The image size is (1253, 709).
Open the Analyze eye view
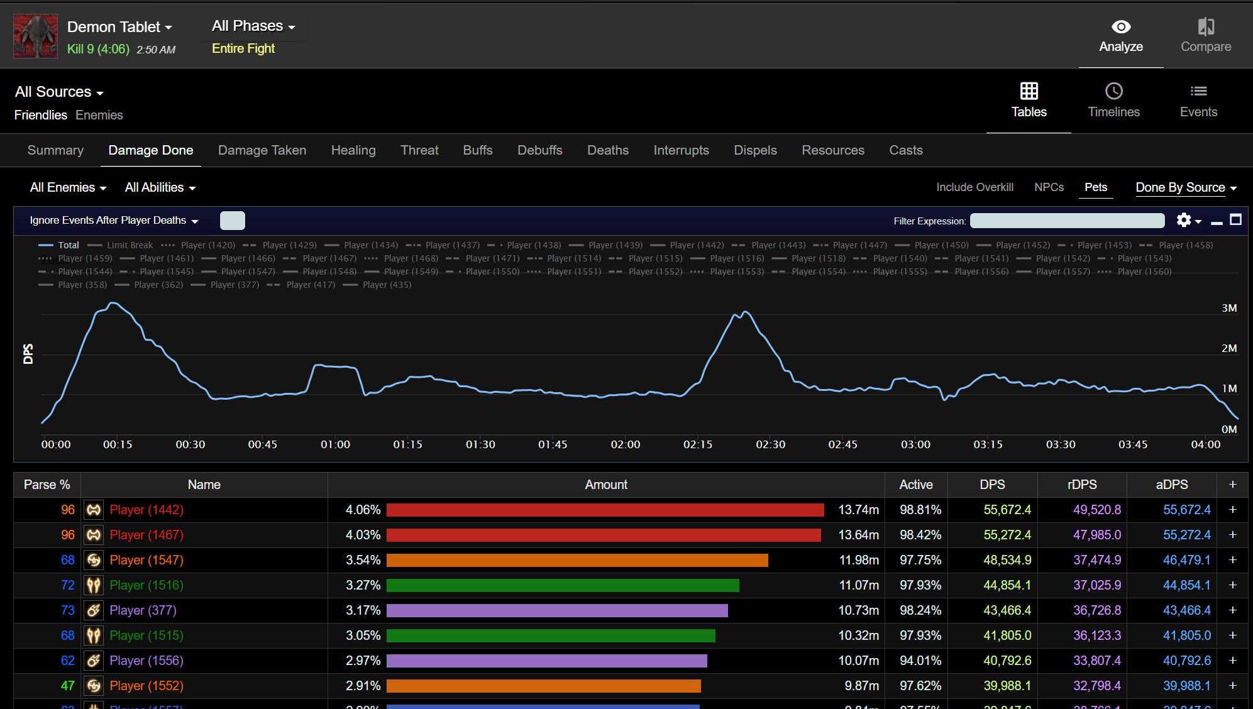[1121, 36]
